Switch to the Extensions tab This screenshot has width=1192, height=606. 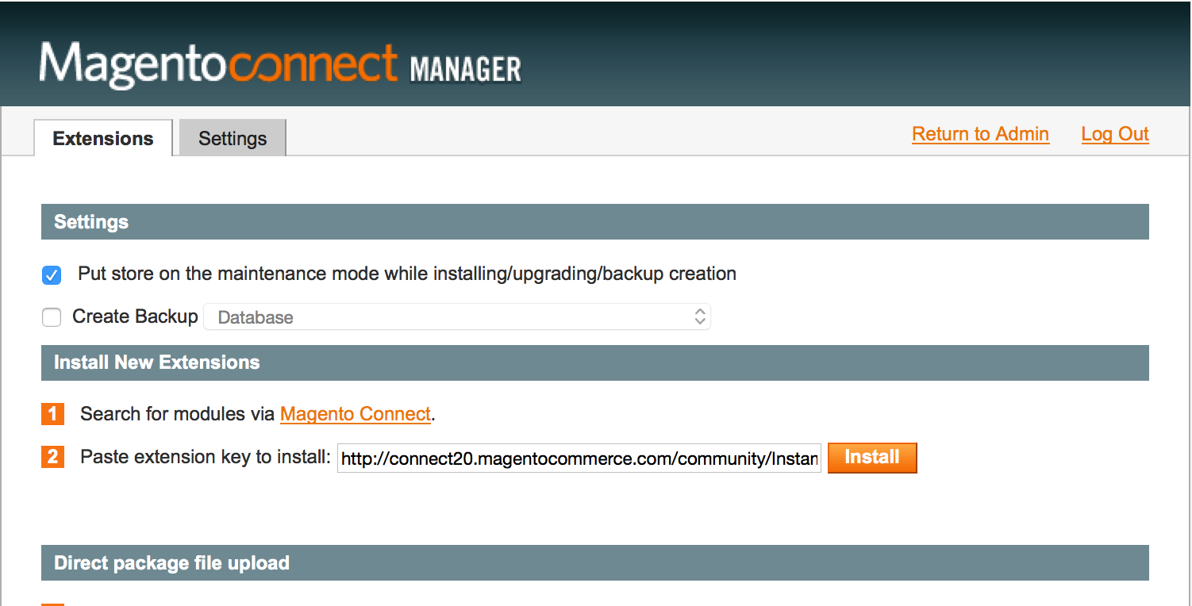[x=103, y=138]
